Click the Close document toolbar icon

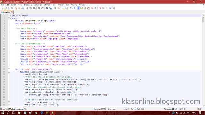point(16,8)
